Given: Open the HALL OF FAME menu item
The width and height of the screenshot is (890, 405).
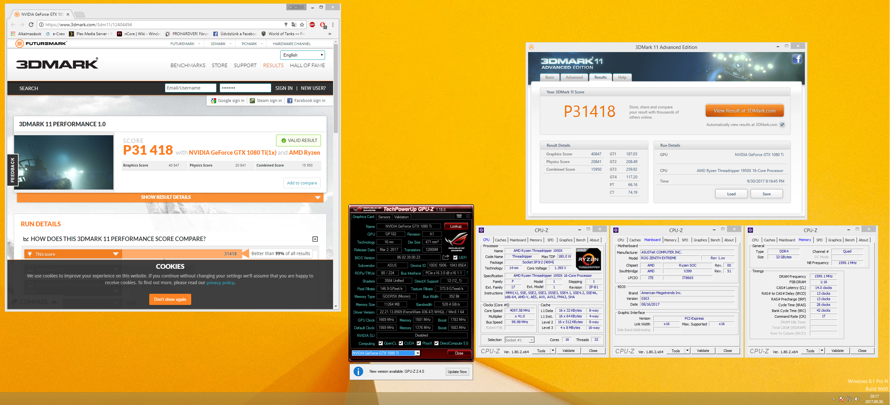Looking at the screenshot, I should 307,65.
